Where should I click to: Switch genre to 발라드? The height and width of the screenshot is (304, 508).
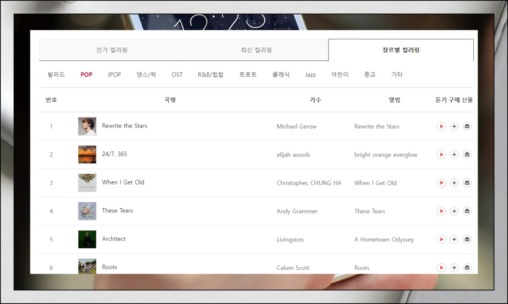pos(56,75)
